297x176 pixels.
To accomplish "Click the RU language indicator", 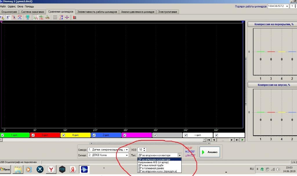I will (252, 169).
